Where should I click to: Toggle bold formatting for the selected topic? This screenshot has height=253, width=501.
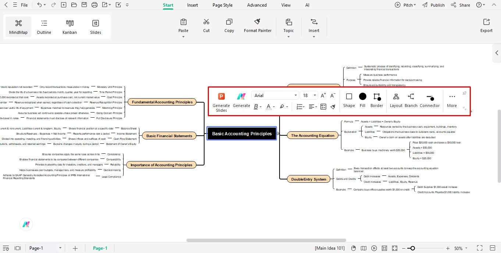click(256, 106)
